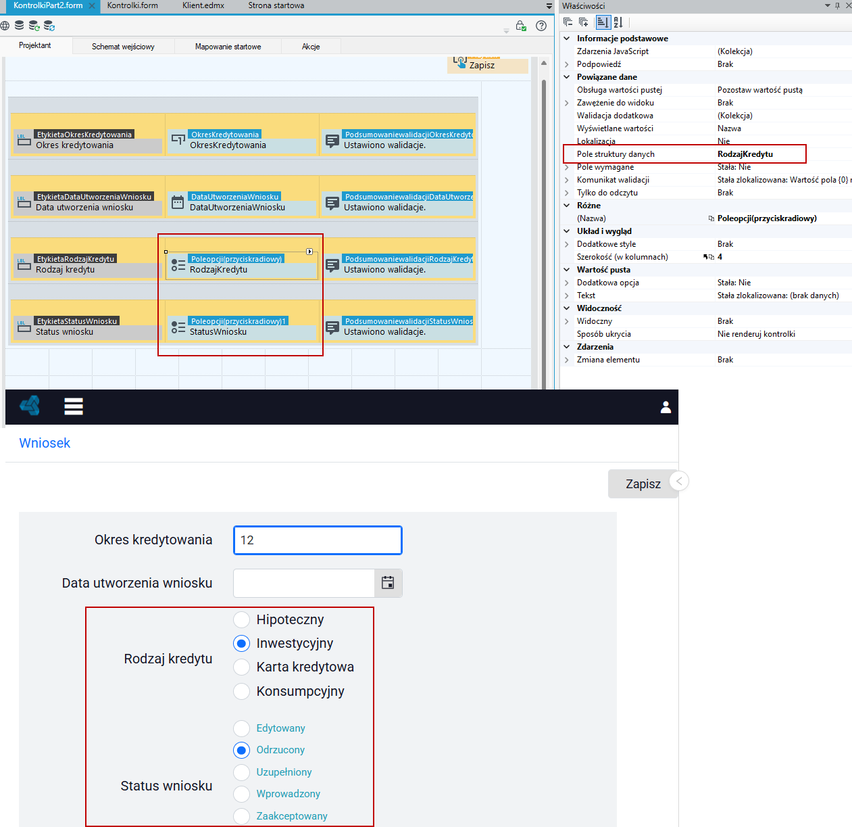The height and width of the screenshot is (827, 852).
Task: Click the user profile icon in preview header
Action: [666, 407]
